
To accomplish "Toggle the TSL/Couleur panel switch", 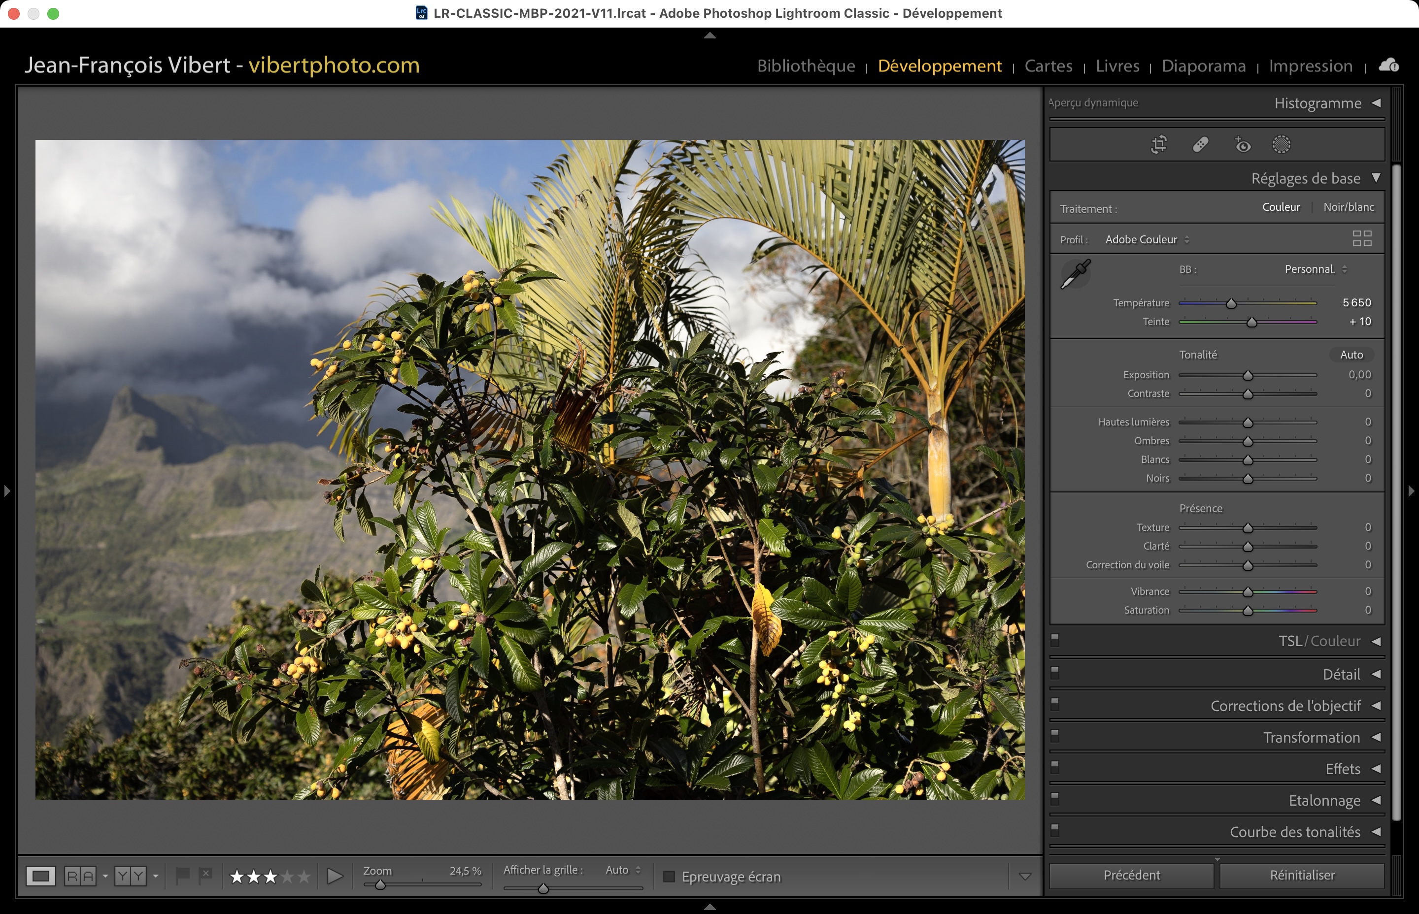I will [1055, 640].
